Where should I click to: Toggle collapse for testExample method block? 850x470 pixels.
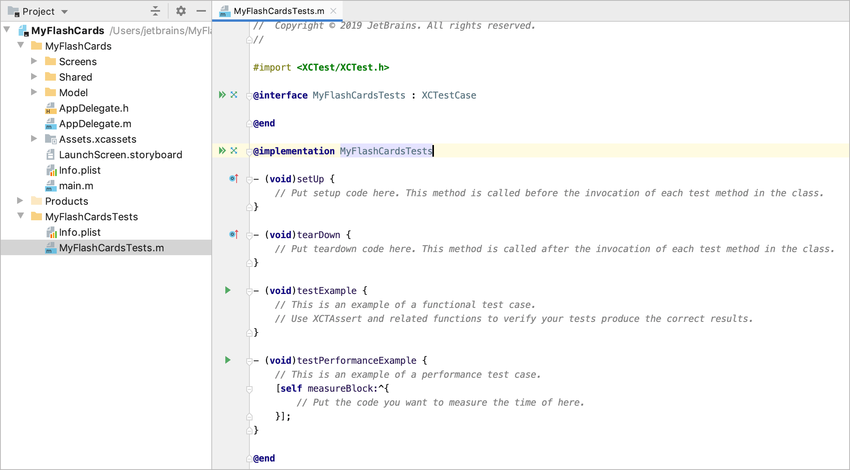pos(249,290)
